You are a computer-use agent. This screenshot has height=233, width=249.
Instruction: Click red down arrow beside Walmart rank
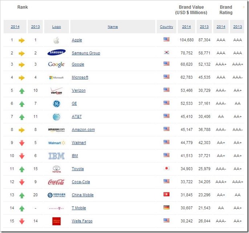click(22, 143)
